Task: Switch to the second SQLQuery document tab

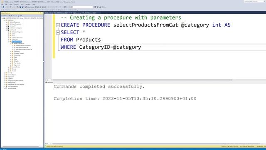Action: 84,13
